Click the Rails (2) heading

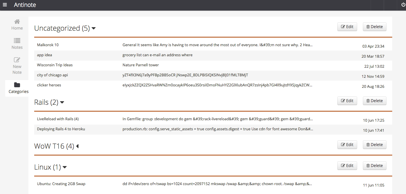click(x=46, y=102)
